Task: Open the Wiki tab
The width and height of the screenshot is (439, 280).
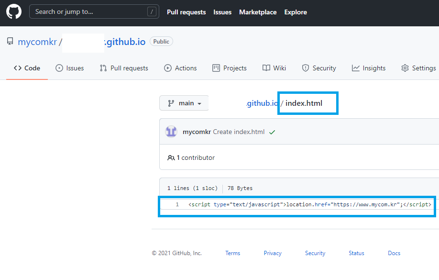Action: 274,68
